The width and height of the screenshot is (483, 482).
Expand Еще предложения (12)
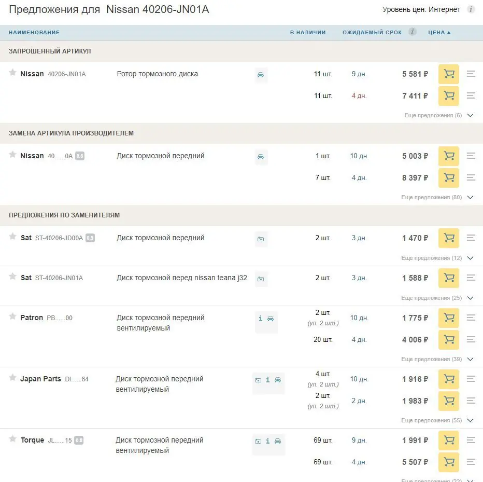tap(437, 258)
